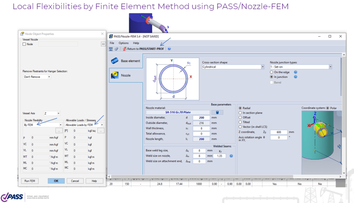Click the Base element cylinder icon

pos(115,61)
